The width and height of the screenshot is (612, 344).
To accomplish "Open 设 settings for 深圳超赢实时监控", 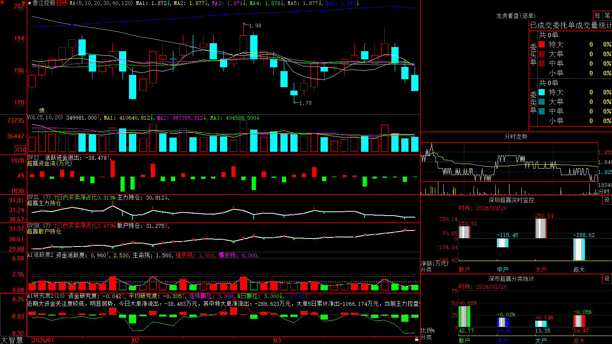I will pyautogui.click(x=607, y=200).
